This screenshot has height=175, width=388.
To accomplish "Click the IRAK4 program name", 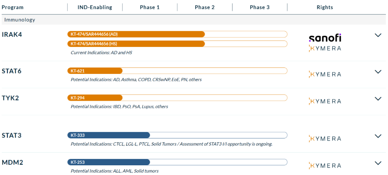I will pyautogui.click(x=12, y=34).
